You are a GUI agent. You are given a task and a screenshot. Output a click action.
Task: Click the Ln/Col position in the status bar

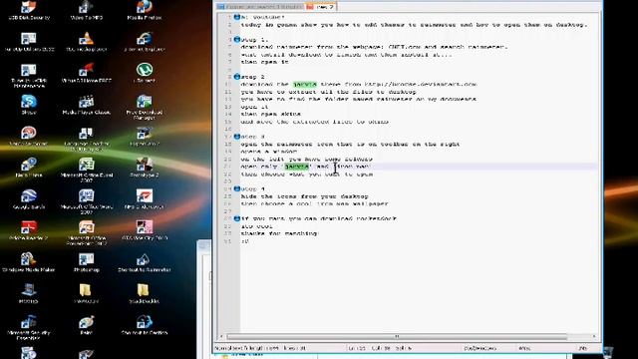click(381, 348)
